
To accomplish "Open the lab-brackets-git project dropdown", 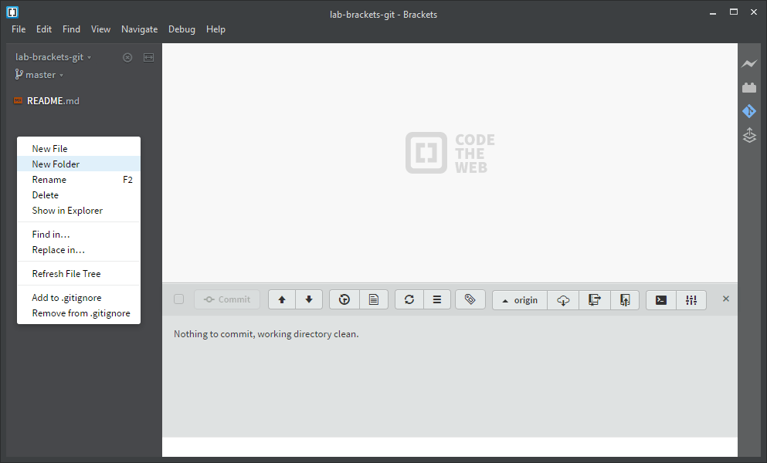I will coord(53,57).
